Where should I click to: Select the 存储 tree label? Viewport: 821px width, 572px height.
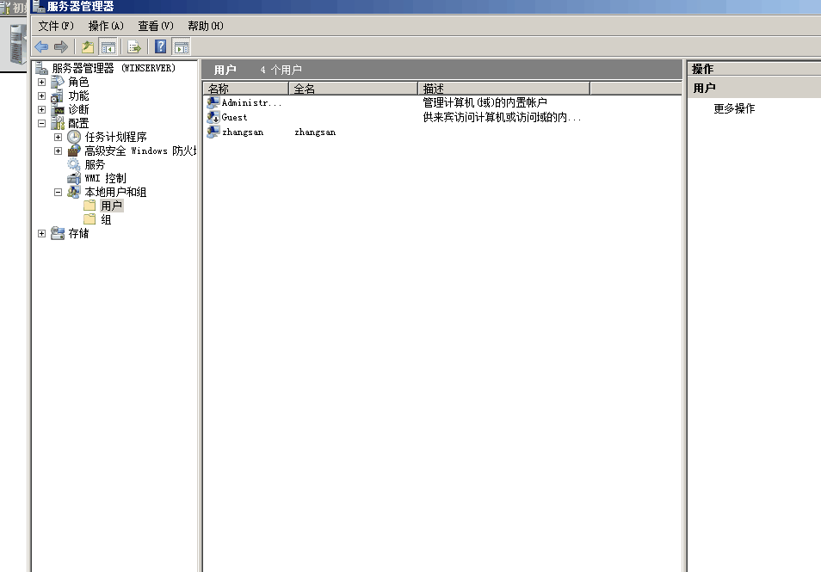click(78, 233)
